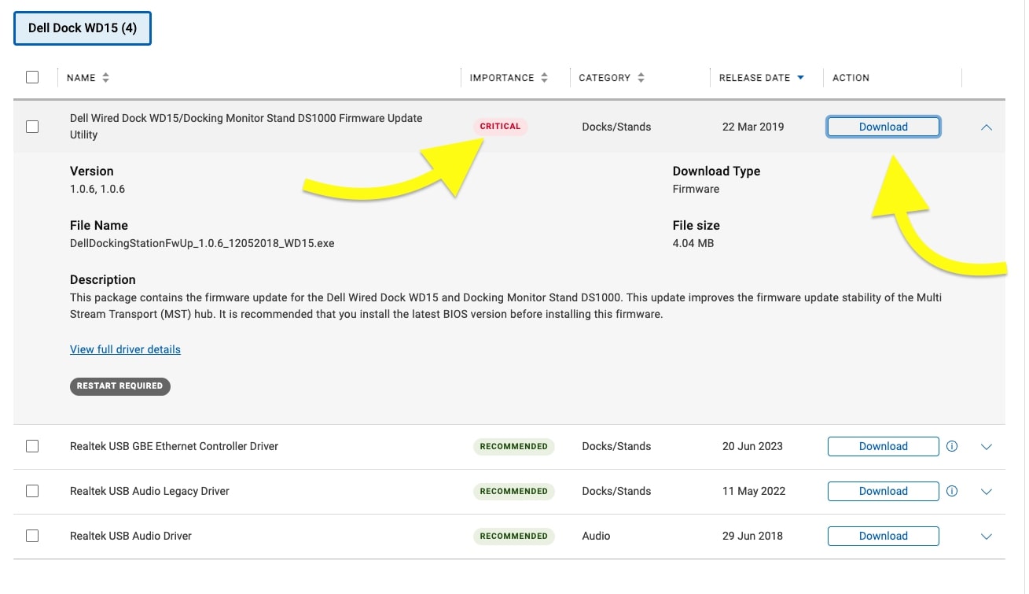1029x594 pixels.
Task: Click the Realtek USB Audio Driver name
Action: tap(130, 536)
